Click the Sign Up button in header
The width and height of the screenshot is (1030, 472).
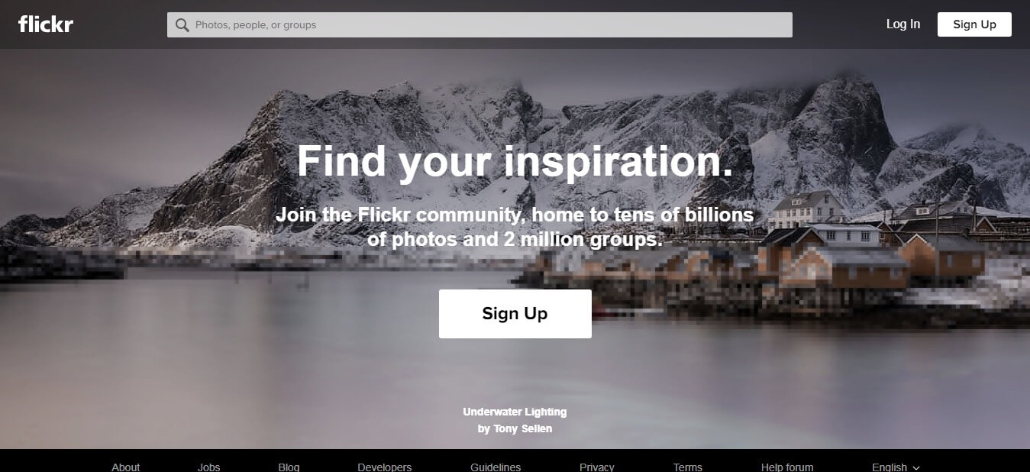(974, 24)
